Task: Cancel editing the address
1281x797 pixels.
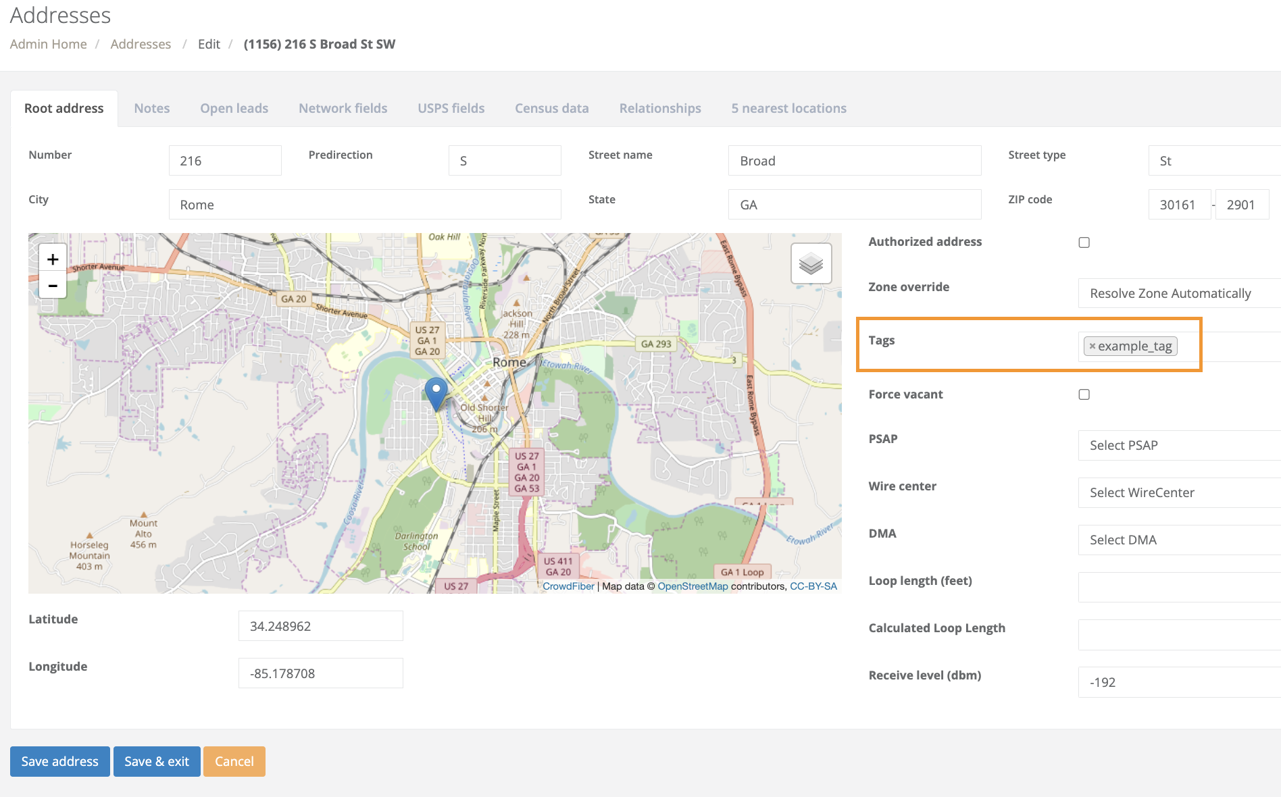Action: (x=234, y=761)
